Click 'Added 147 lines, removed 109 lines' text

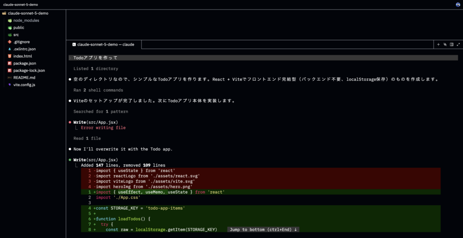tap(123, 165)
